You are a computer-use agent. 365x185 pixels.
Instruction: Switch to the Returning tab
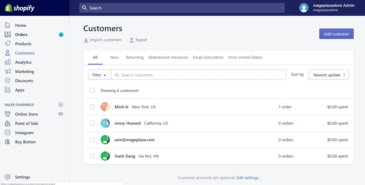click(135, 57)
